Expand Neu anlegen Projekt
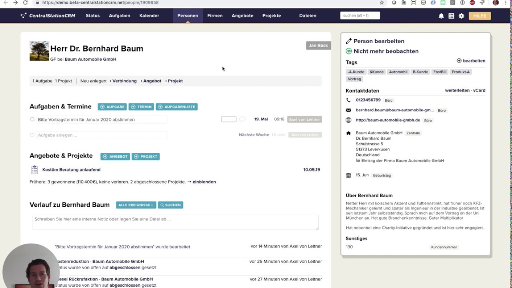The height and width of the screenshot is (288, 512). click(x=174, y=81)
